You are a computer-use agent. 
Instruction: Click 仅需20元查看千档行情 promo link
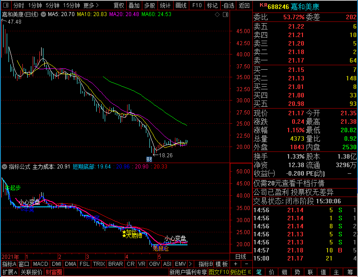[289, 183]
